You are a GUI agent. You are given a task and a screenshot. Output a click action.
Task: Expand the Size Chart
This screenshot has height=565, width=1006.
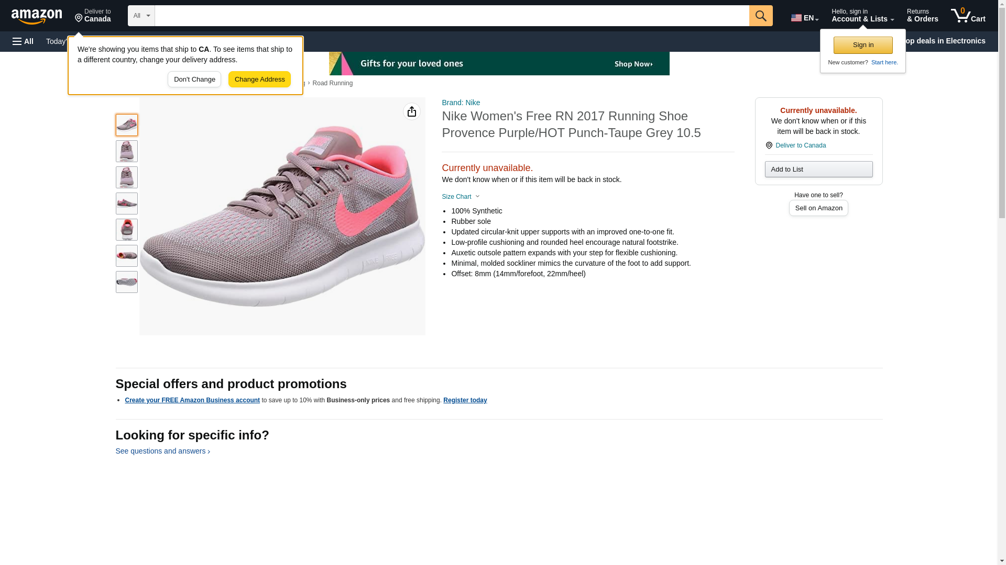click(x=461, y=197)
